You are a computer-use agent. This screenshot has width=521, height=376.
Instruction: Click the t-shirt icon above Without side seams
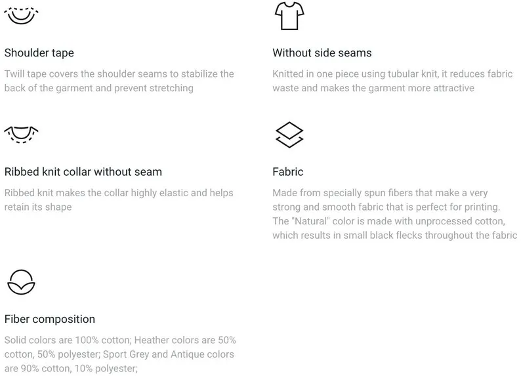click(x=289, y=16)
